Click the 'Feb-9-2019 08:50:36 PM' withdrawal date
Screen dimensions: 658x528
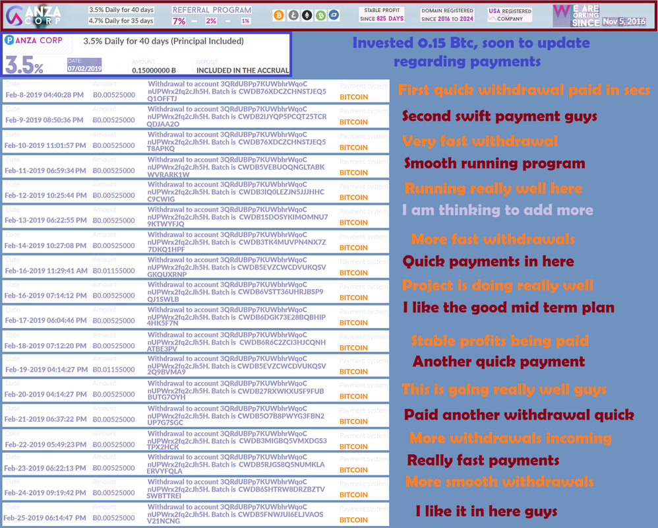44,120
